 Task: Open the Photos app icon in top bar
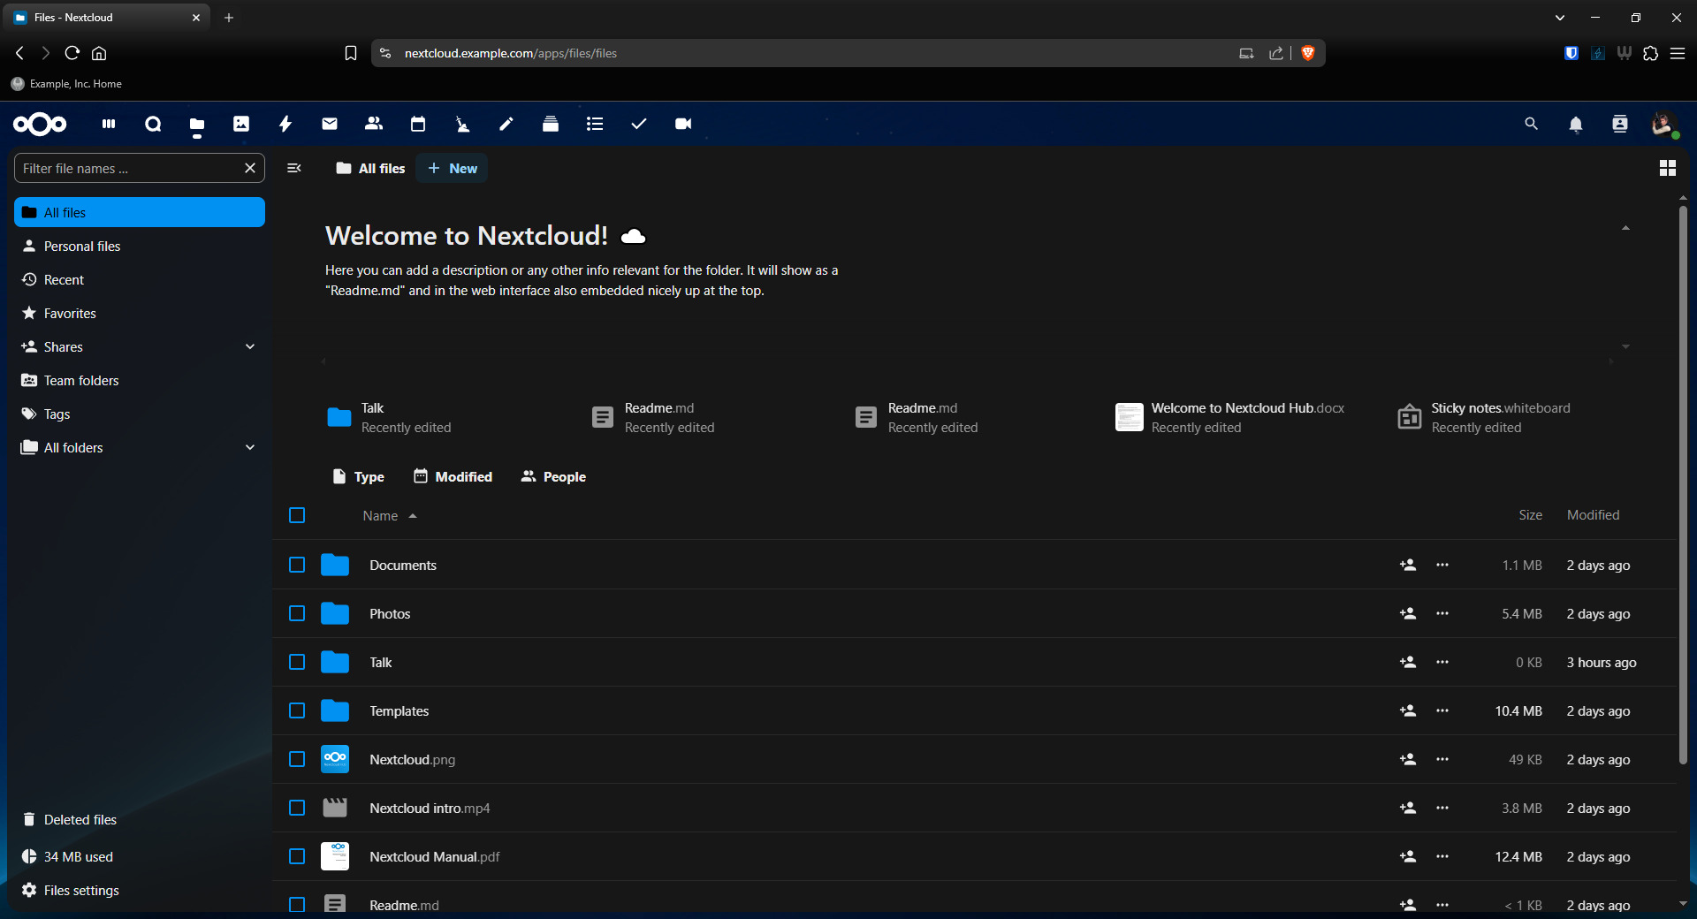pos(241,124)
